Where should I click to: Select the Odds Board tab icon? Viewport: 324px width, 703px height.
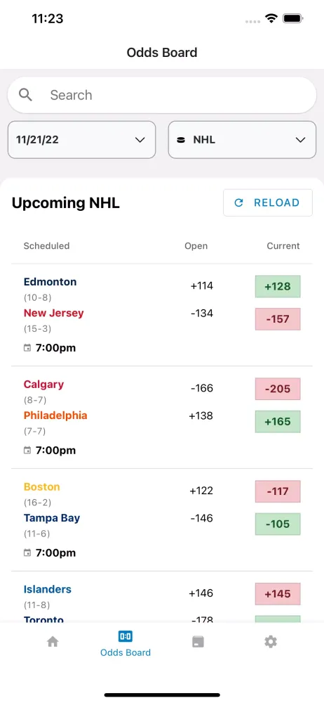(126, 636)
